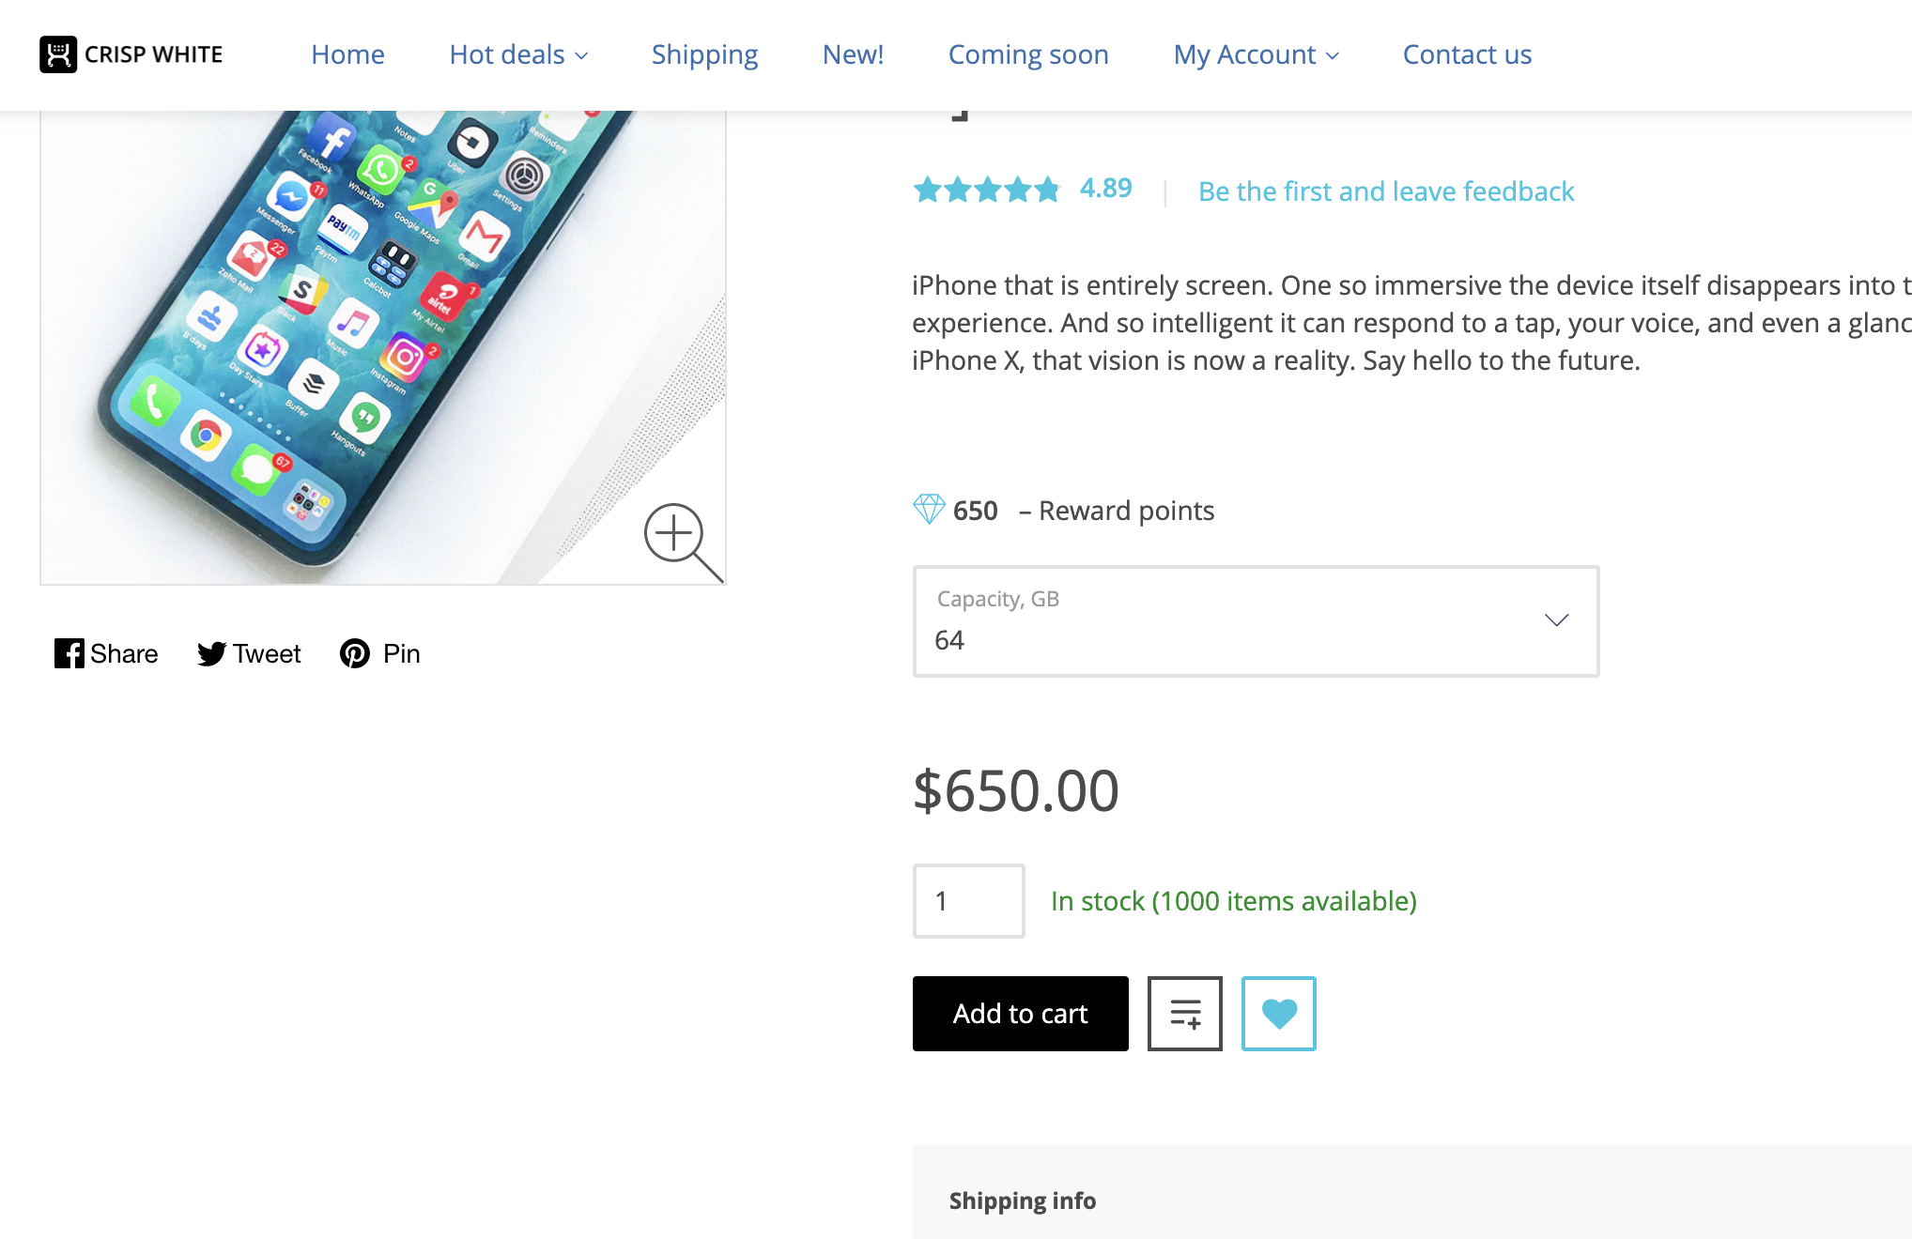This screenshot has width=1912, height=1239.
Task: Click the quantity input field
Action: point(968,901)
